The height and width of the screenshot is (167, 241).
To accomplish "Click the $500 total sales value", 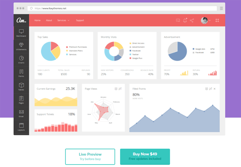I will (x=64, y=74).
